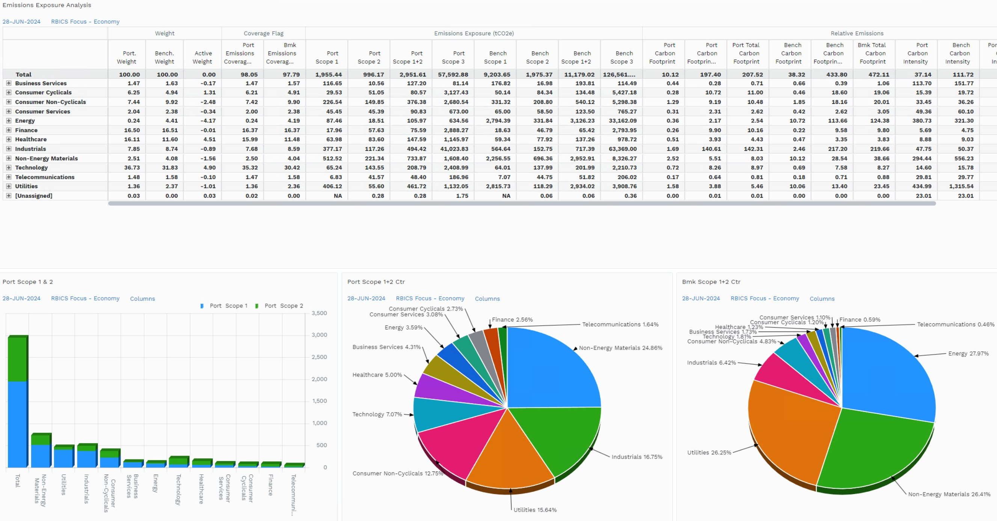The width and height of the screenshot is (997, 521).
Task: Click the table's horizontal scrollbar
Action: (522, 203)
